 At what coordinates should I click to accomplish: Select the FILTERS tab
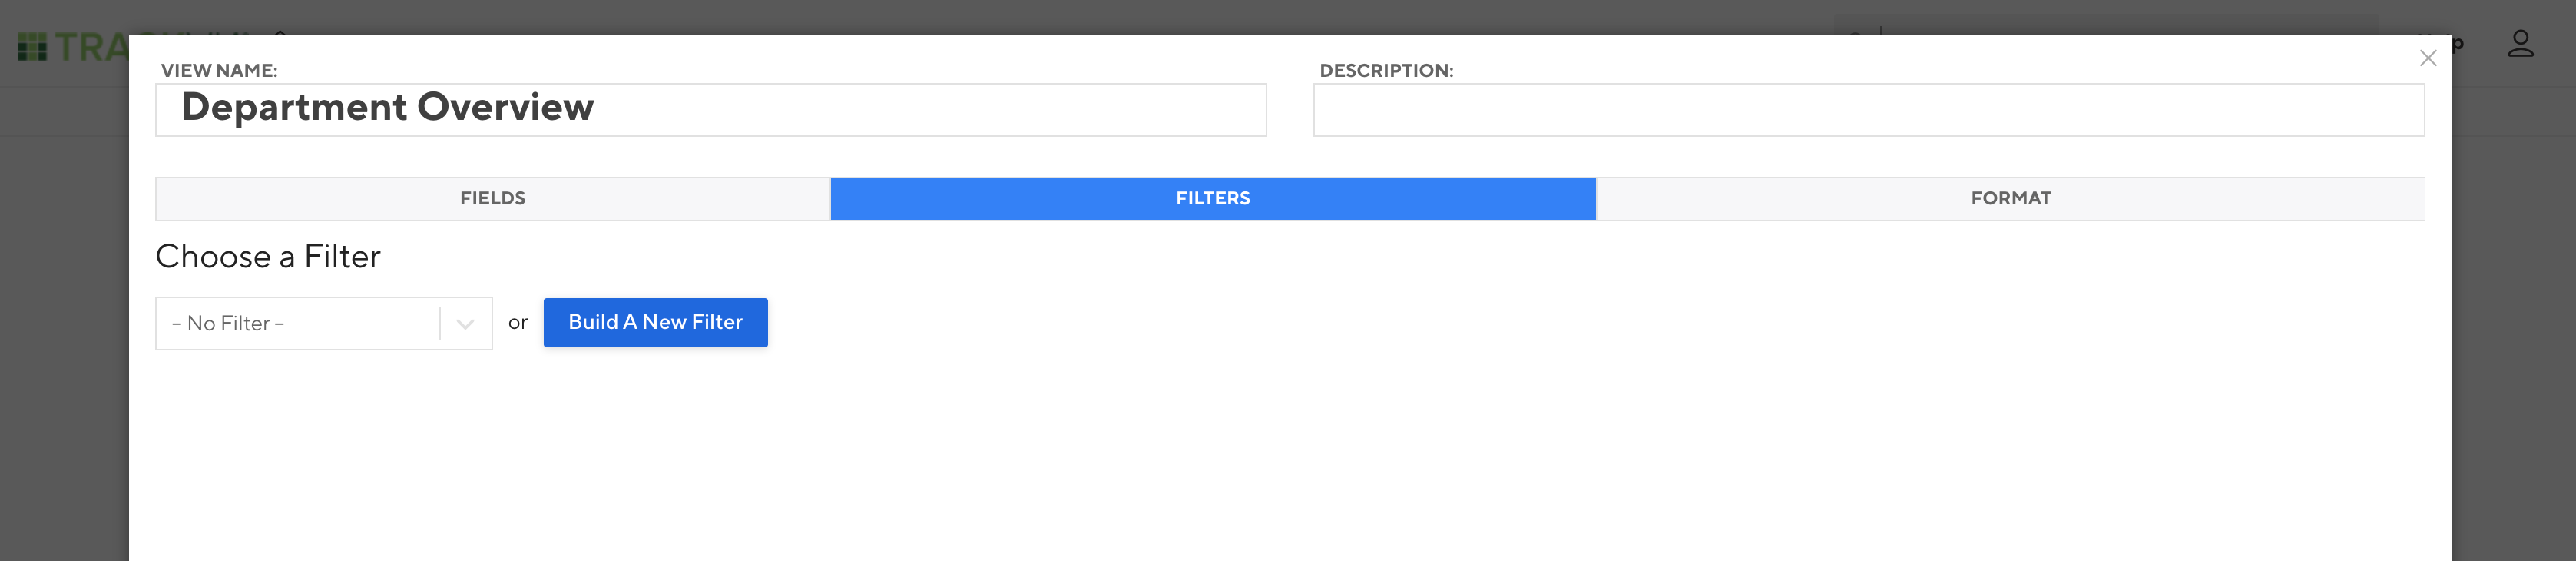click(x=1213, y=198)
